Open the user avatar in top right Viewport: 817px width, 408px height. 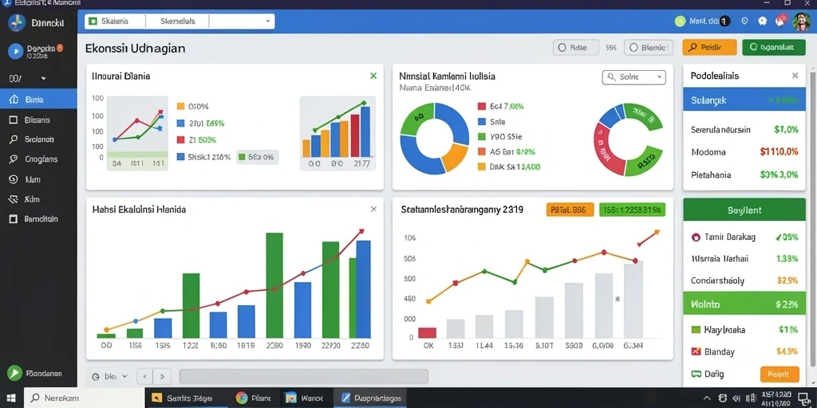pos(801,22)
